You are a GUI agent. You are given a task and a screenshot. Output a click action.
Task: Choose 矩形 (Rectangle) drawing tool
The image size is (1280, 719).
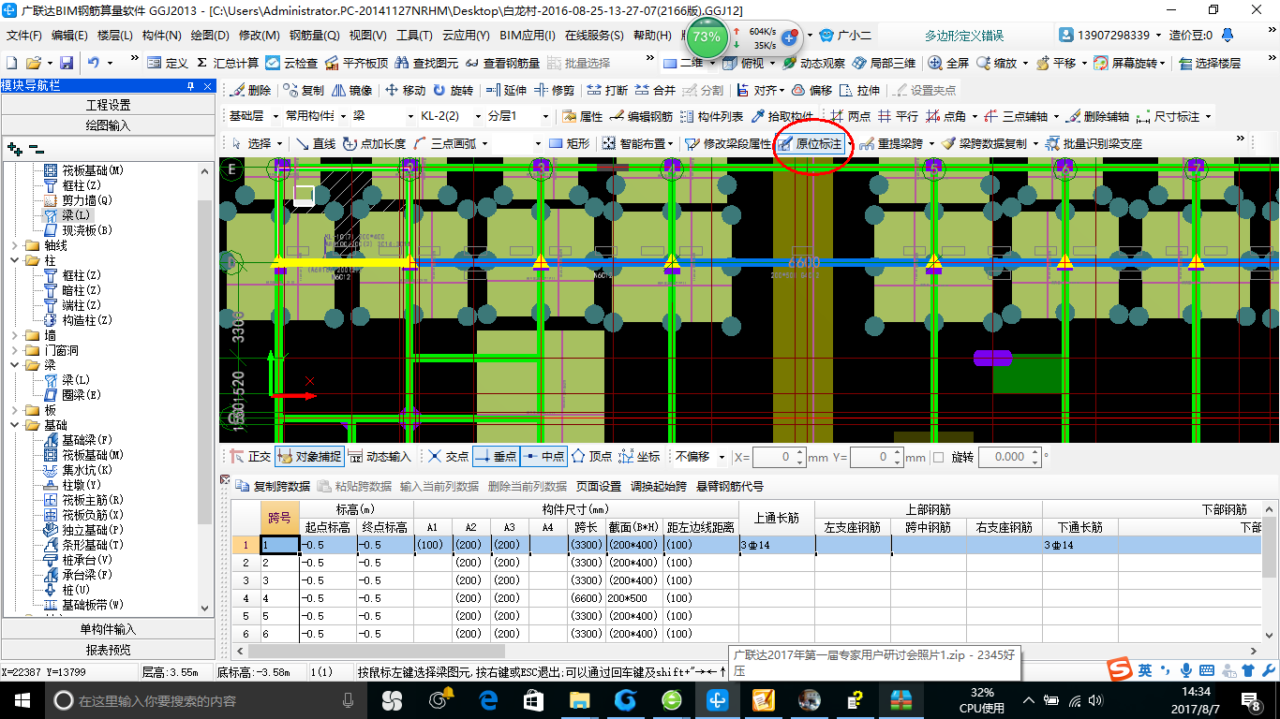click(569, 143)
